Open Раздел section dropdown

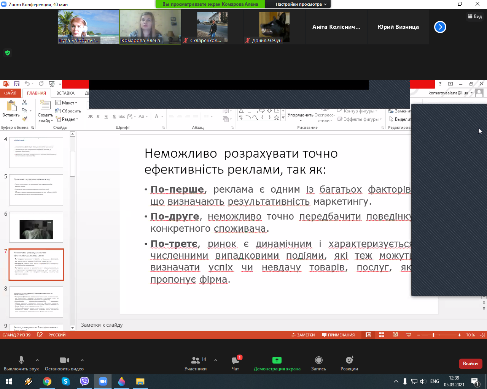point(67,119)
